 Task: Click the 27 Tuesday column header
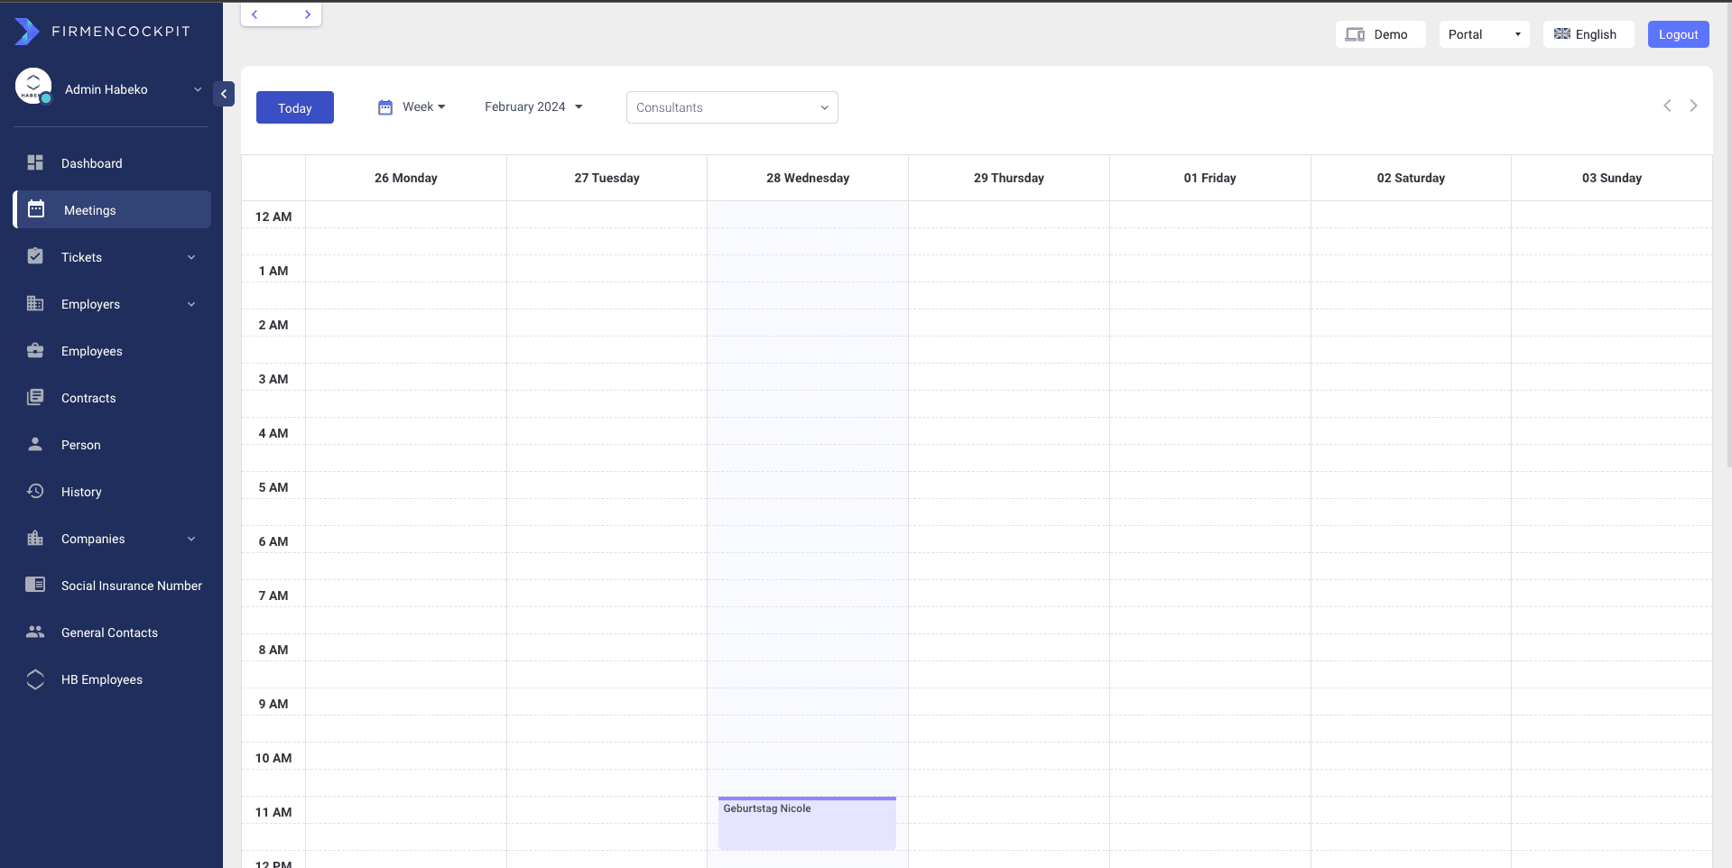(x=607, y=178)
